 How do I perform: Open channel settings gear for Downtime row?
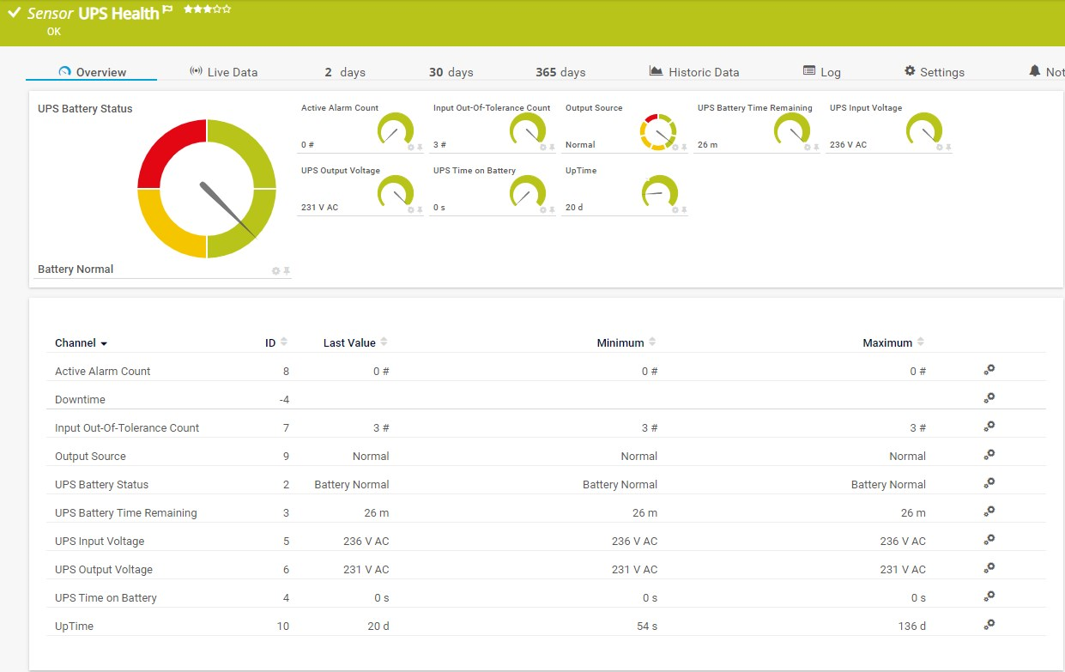coord(989,397)
